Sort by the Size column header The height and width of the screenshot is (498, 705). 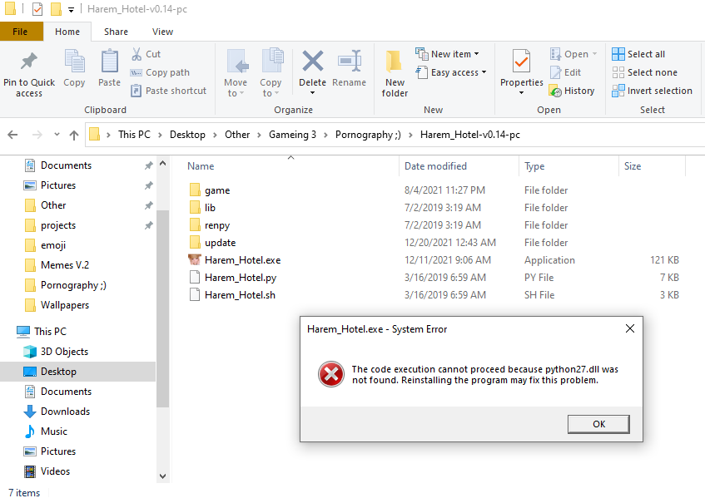click(x=632, y=166)
